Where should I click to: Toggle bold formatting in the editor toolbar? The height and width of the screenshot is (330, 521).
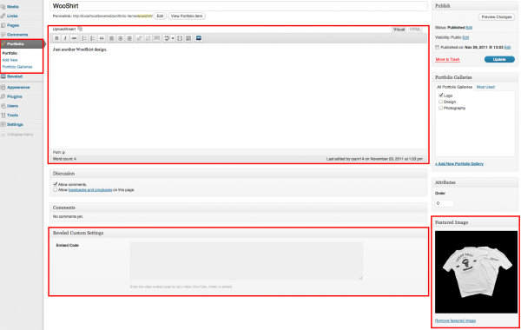56,38
